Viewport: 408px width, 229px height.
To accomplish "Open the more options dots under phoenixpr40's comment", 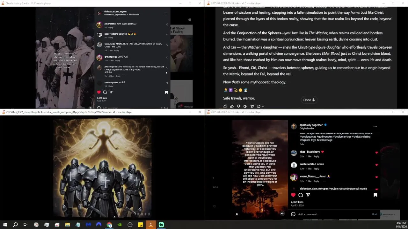I will point(125,76).
